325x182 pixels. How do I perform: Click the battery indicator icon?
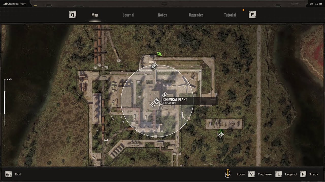coord(321,4)
